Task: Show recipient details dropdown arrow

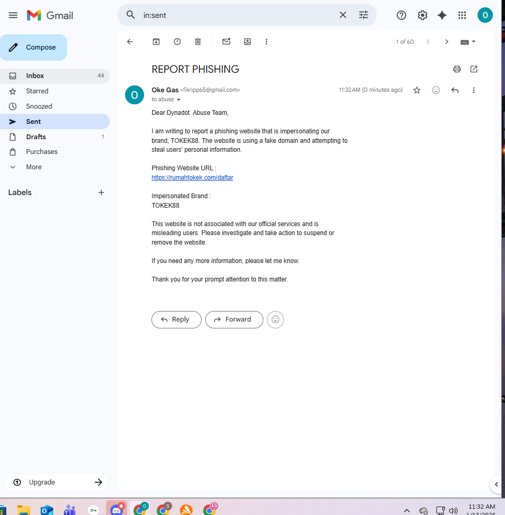Action: coord(178,100)
